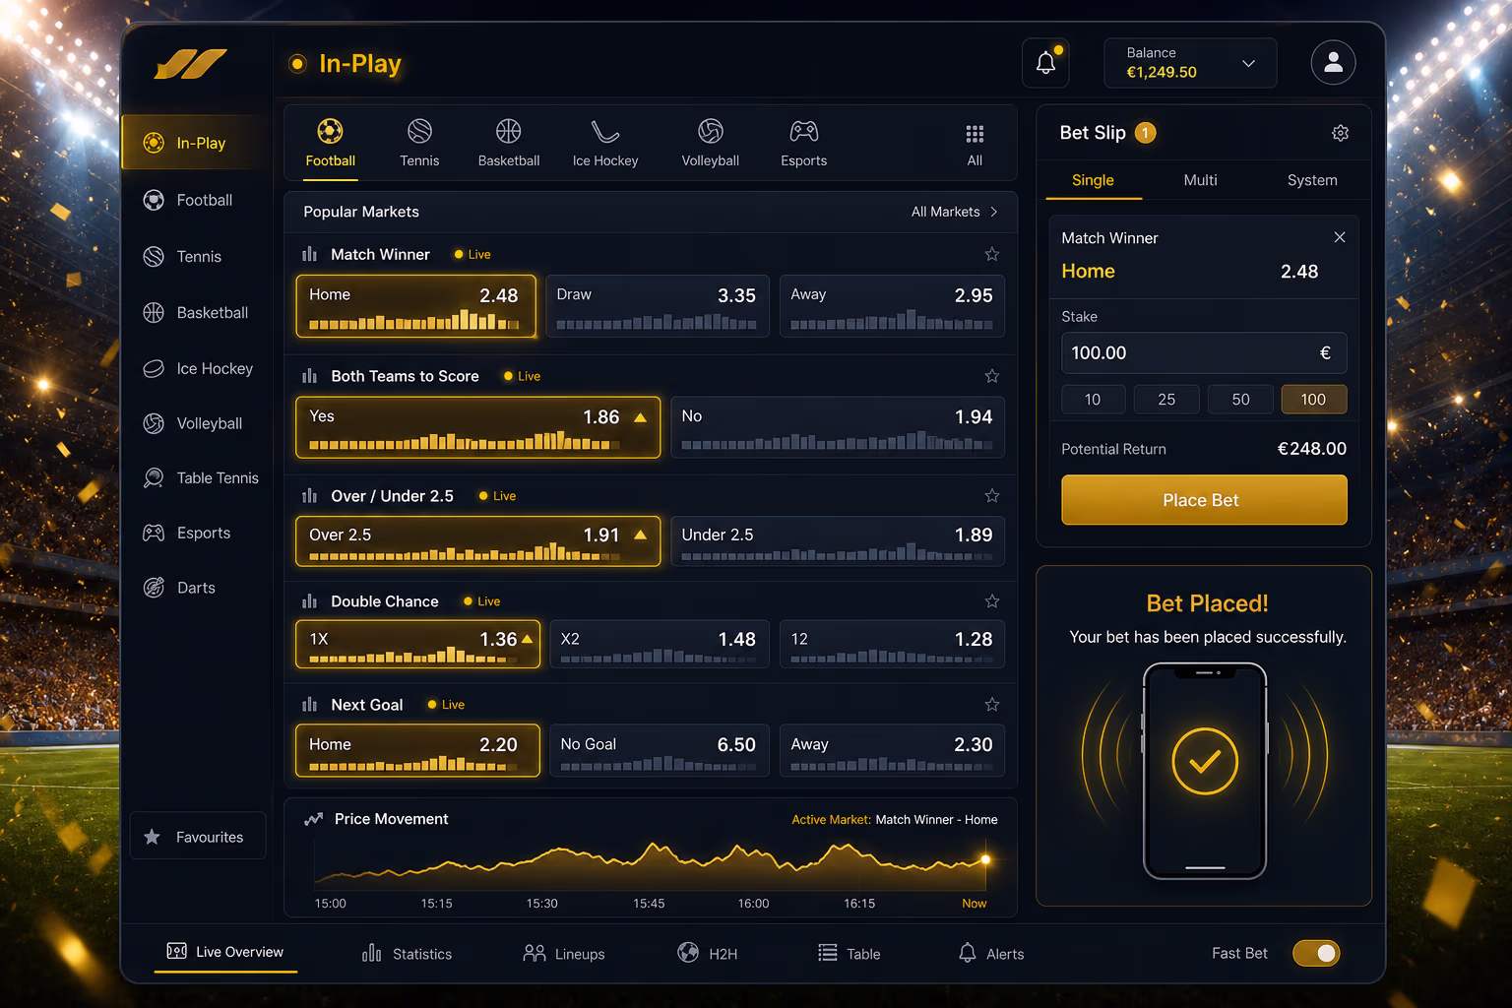Viewport: 1512px width, 1008px height.
Task: Open the Favourites button
Action: tap(198, 837)
